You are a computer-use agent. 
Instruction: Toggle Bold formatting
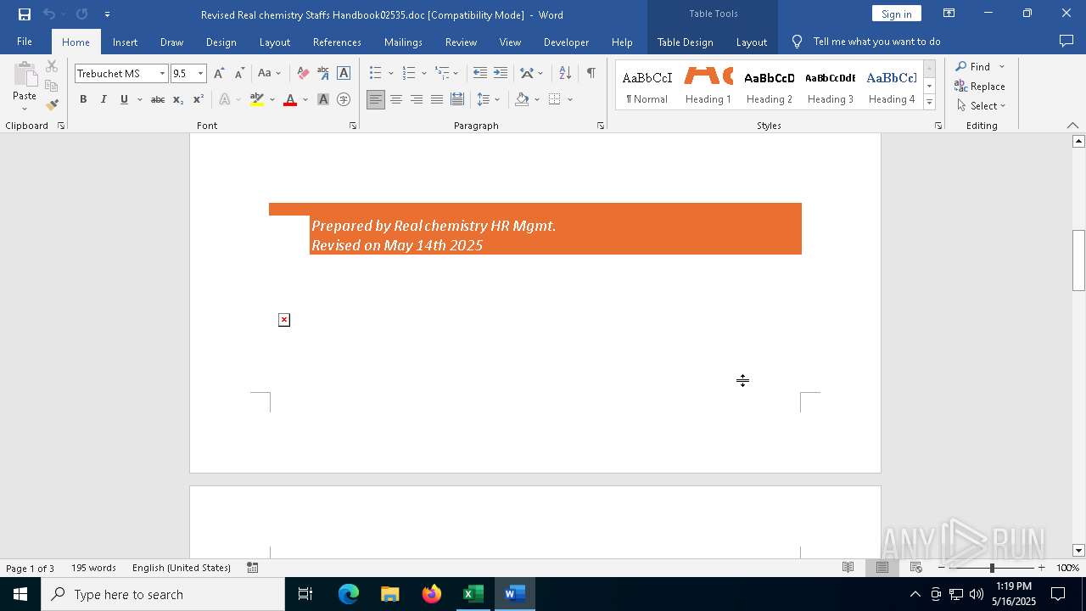pyautogui.click(x=83, y=99)
